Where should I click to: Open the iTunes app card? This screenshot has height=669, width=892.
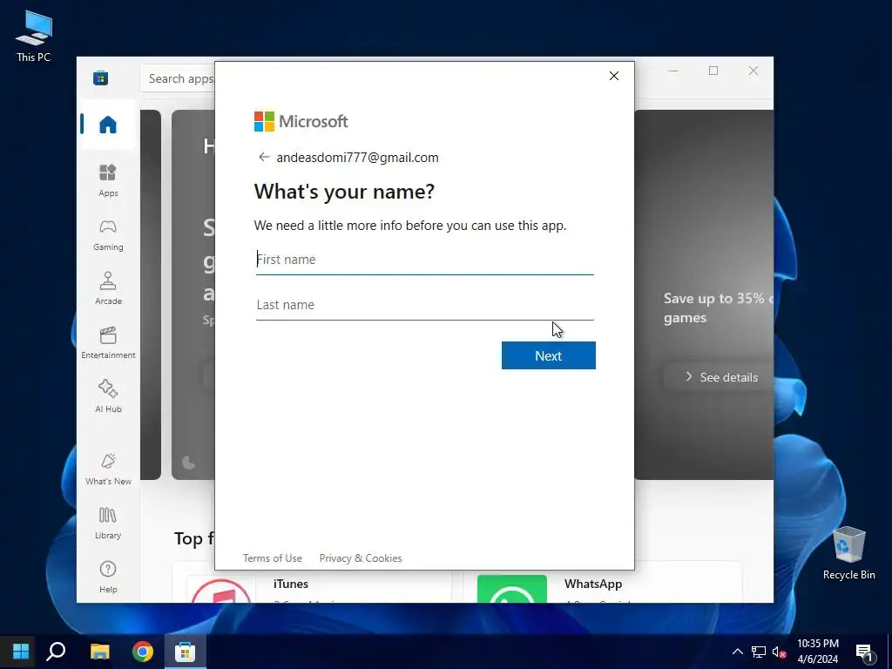tap(312, 585)
